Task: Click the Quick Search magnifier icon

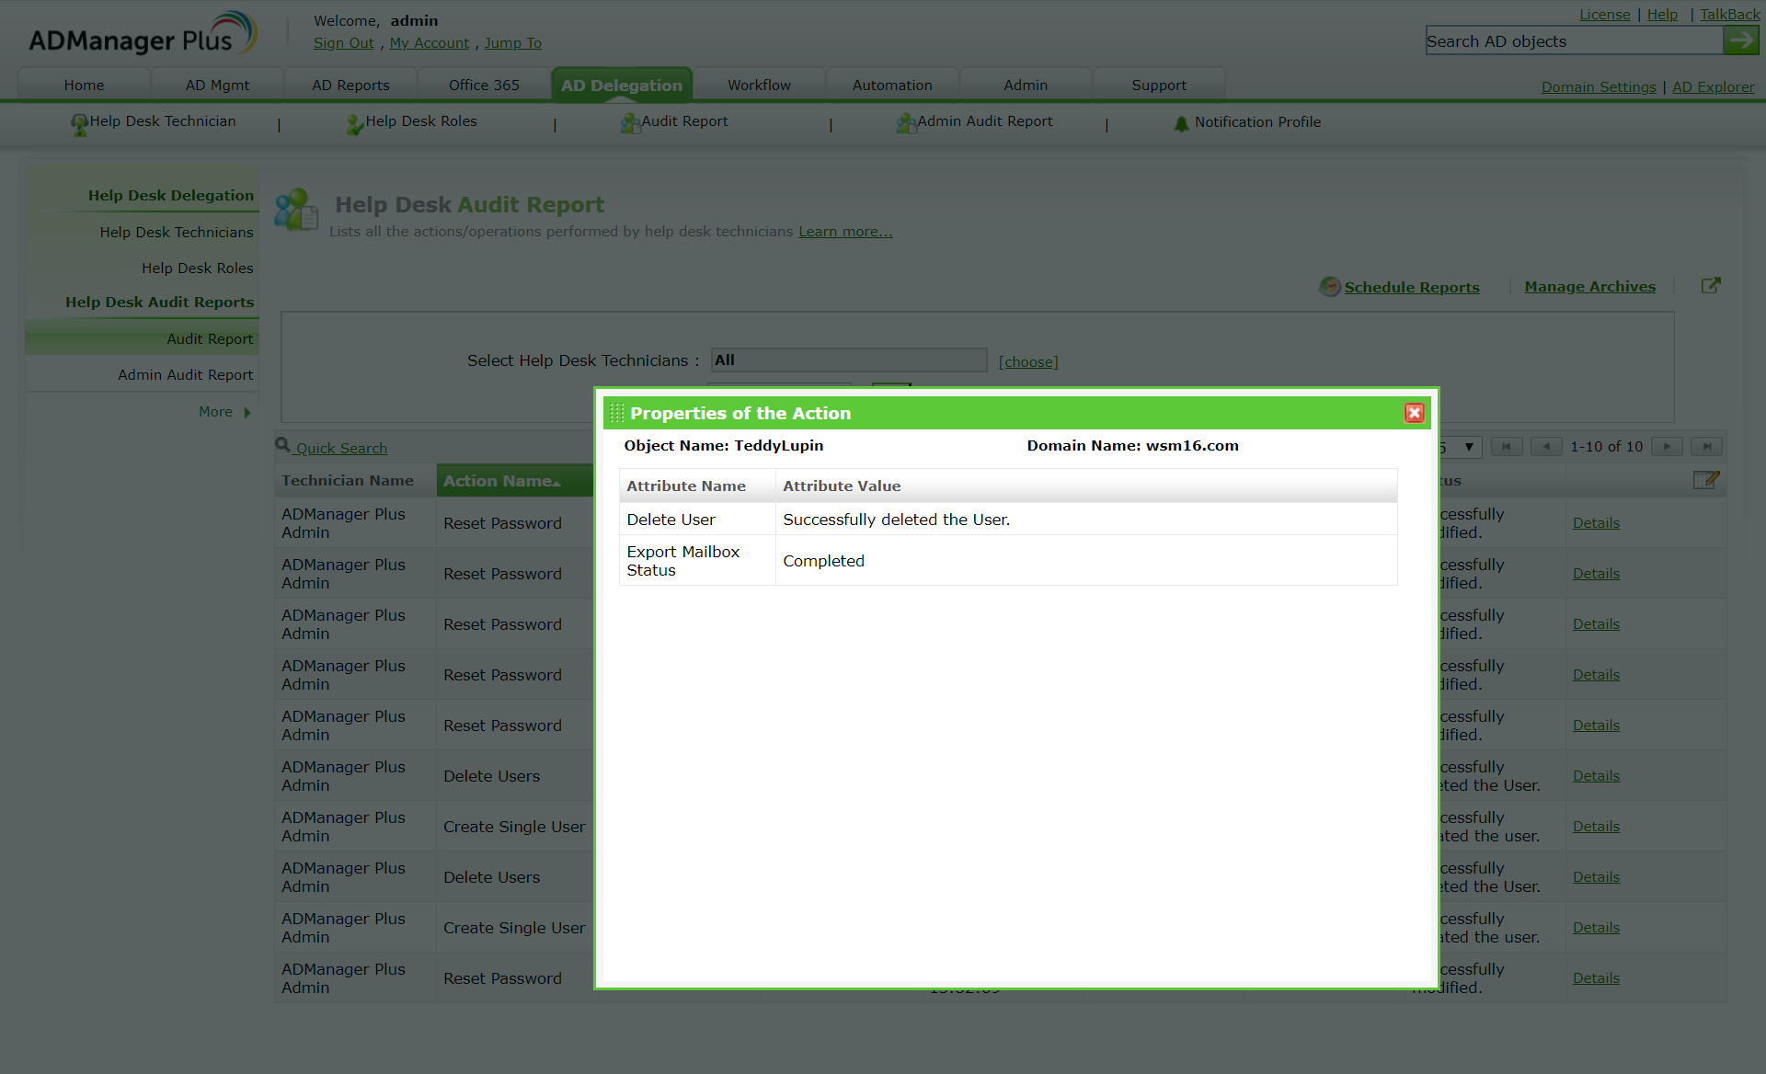Action: click(x=282, y=446)
